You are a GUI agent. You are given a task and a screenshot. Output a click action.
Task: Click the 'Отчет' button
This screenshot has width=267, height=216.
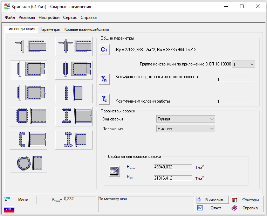pyautogui.click(x=212, y=208)
